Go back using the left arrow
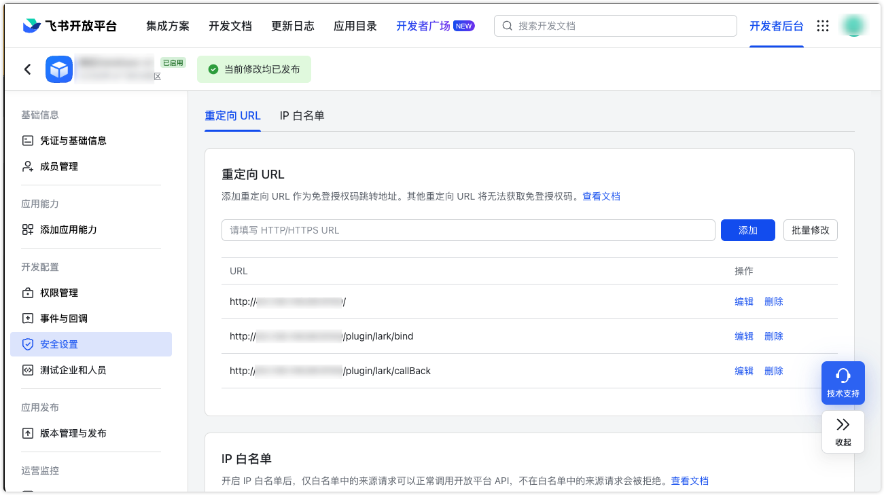Viewport: 884px width, 495px height. point(27,69)
